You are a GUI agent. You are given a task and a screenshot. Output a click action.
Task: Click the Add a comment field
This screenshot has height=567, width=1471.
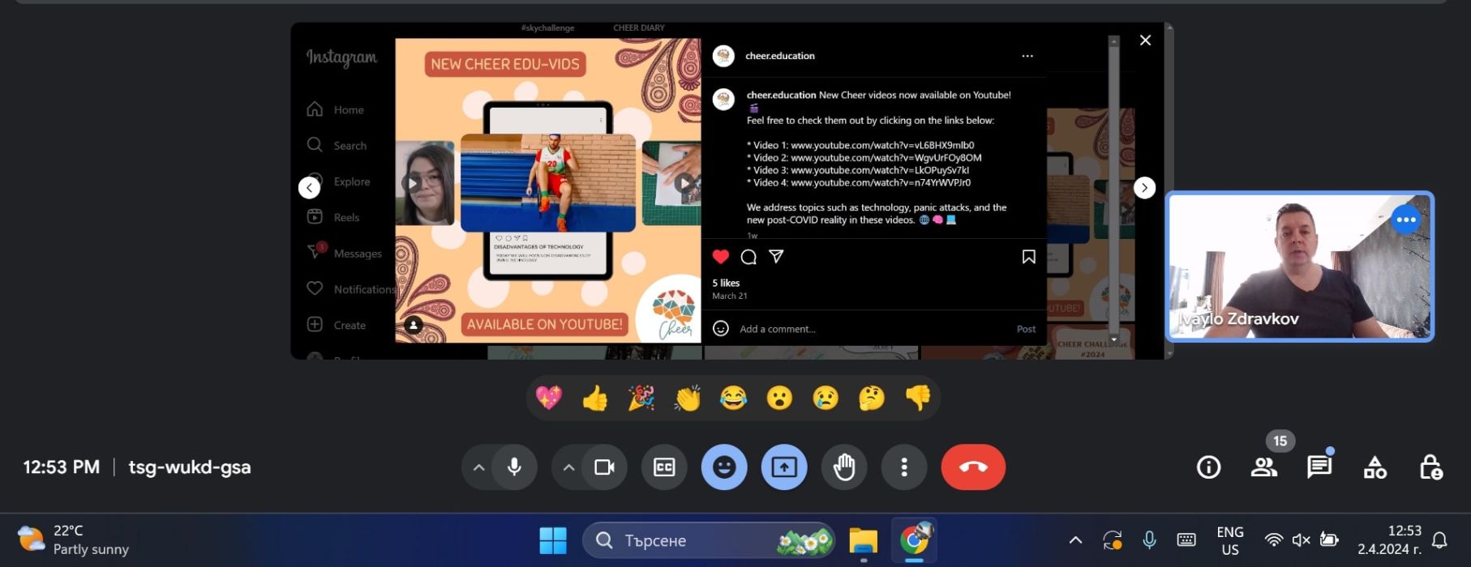click(x=872, y=329)
